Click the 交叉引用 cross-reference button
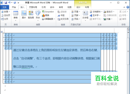 (x=63, y=19)
